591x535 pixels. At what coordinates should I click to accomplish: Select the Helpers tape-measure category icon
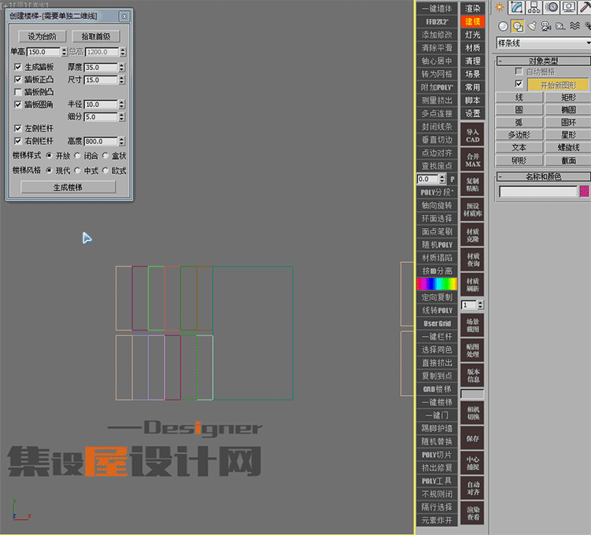pyautogui.click(x=560, y=26)
